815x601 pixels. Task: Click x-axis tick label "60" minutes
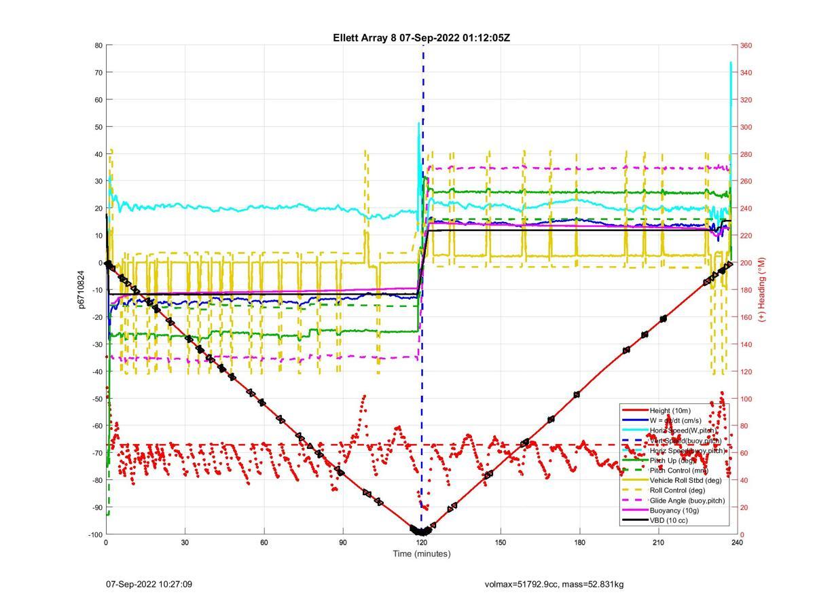click(264, 543)
